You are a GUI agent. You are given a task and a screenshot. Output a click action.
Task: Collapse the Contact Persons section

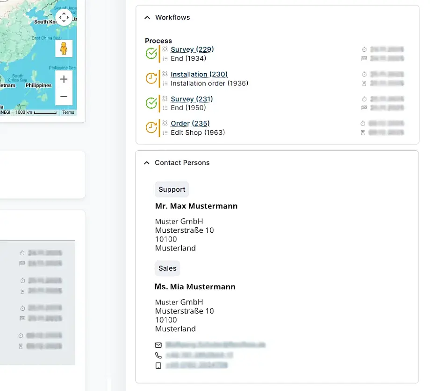coord(146,162)
